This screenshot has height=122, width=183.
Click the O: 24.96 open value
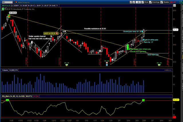[x=23, y=6]
